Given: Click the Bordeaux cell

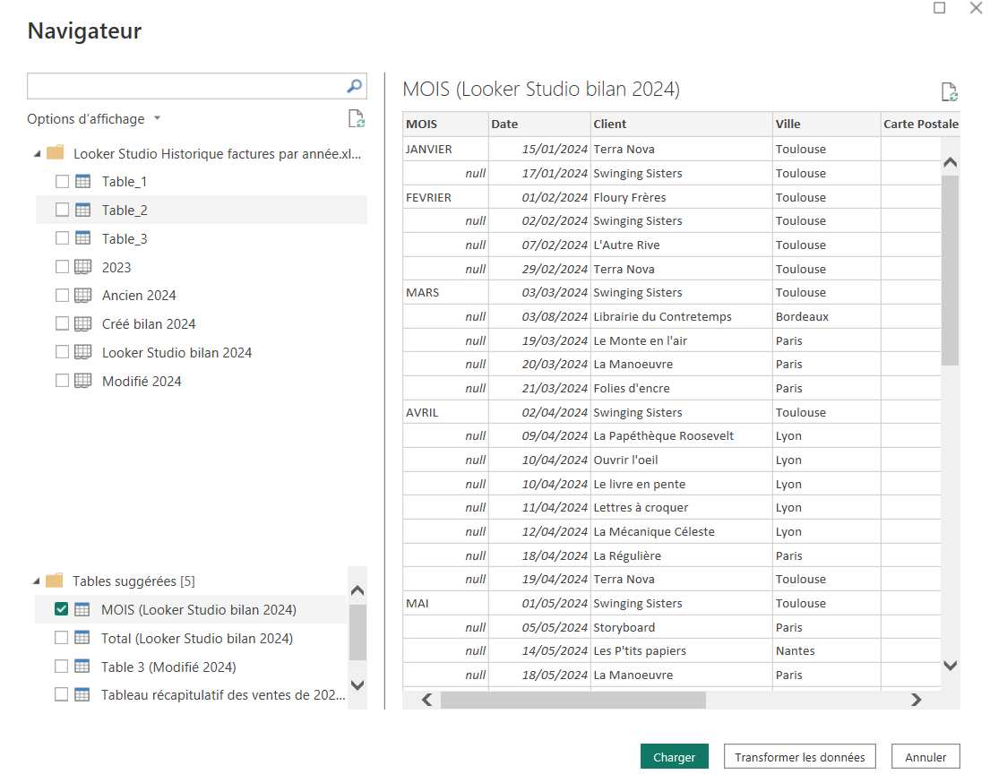Looking at the screenshot, I should pyautogui.click(x=826, y=316).
